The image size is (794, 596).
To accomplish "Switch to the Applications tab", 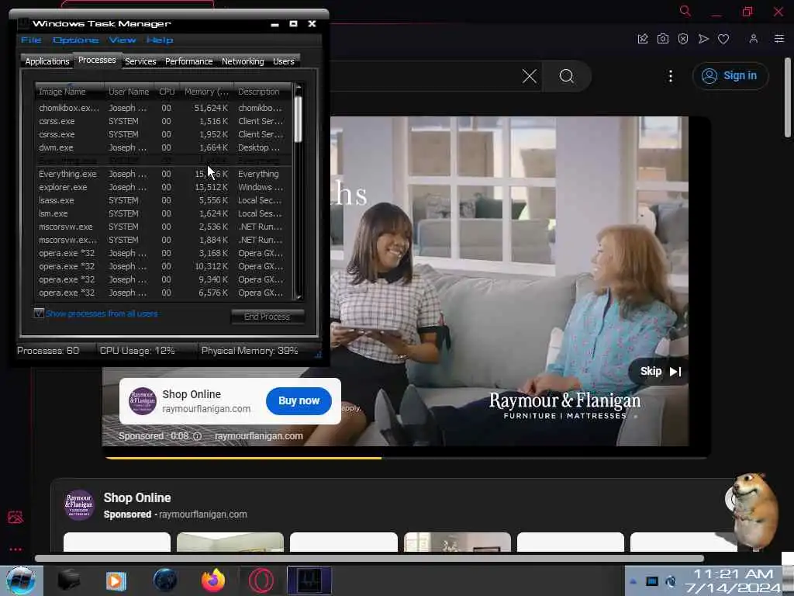I will pos(47,61).
